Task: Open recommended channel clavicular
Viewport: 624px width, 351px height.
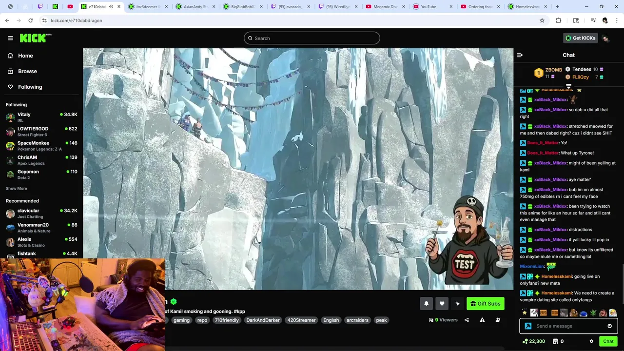Action: 41,214
